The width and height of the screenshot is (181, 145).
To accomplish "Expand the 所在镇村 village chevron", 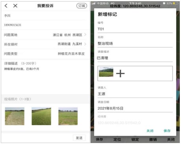I will [85, 44].
